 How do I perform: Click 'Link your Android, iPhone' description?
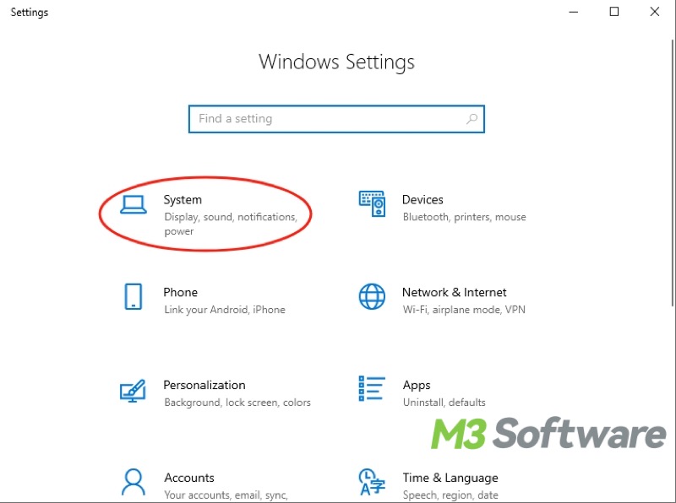[225, 310]
